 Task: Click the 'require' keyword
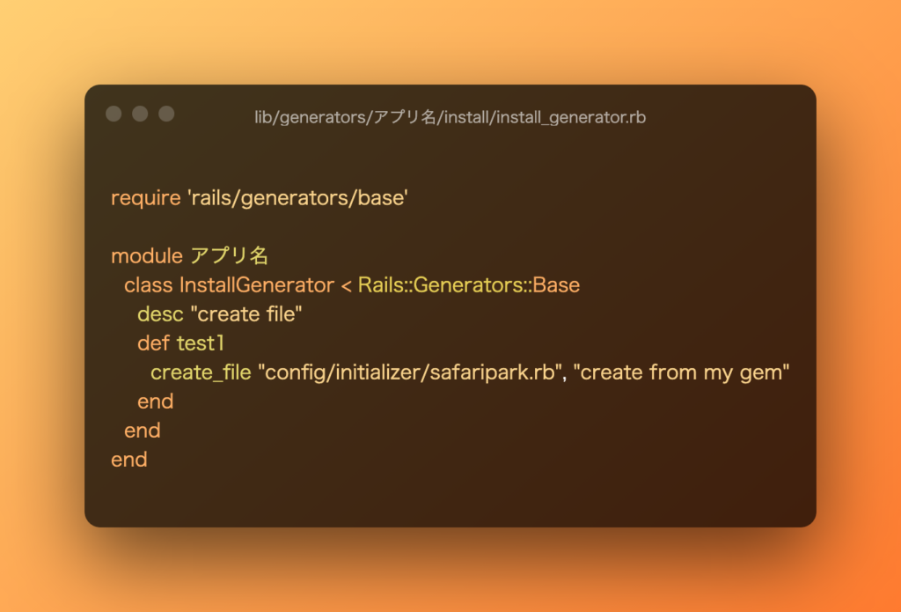[145, 198]
